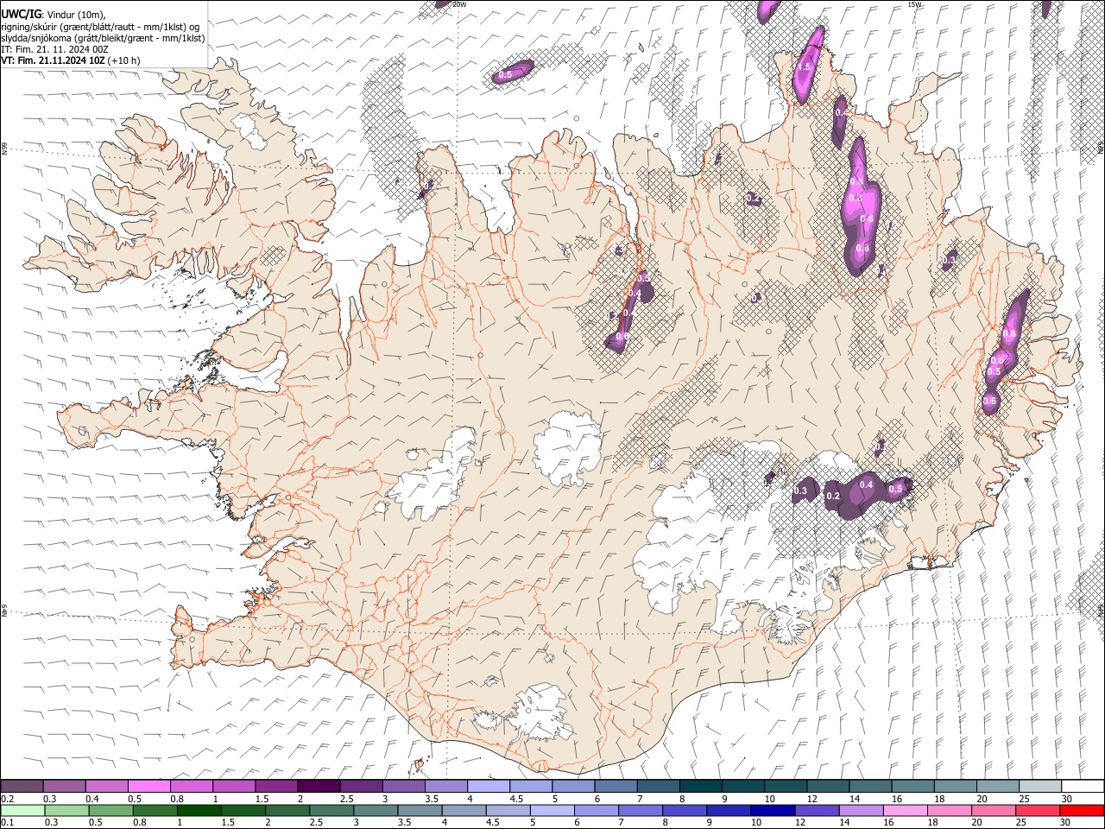Pick the lavender snow scale swatch at 3.5
This screenshot has width=1105, height=829.
[x=445, y=786]
